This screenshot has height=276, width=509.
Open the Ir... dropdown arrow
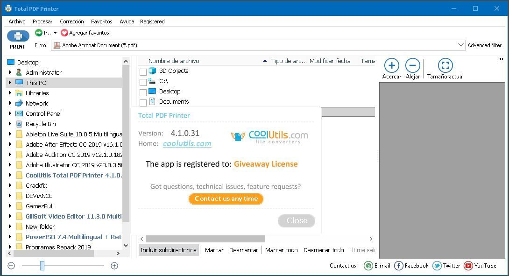55,33
